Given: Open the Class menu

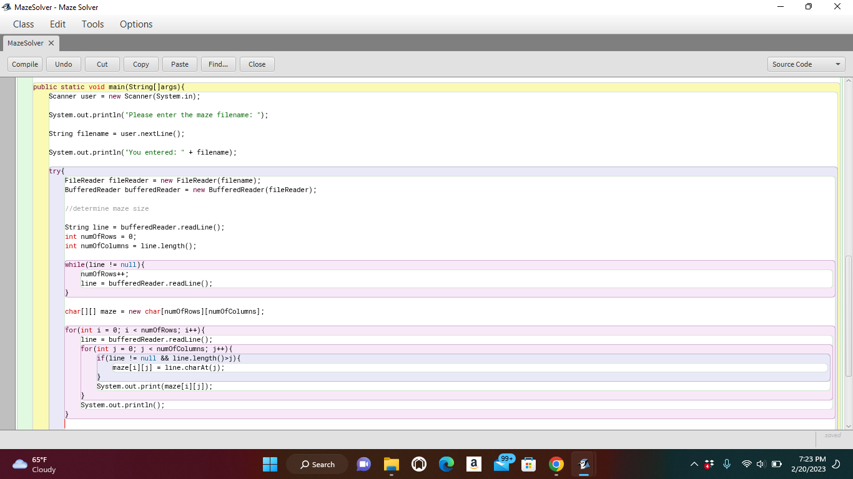Looking at the screenshot, I should point(24,24).
